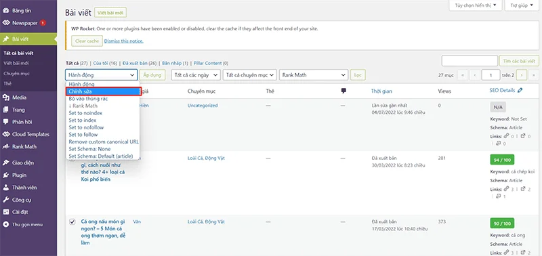Screen dimensions: 542x256
Task: Click the 94 / 100 SEO score badge
Action: tap(502, 160)
